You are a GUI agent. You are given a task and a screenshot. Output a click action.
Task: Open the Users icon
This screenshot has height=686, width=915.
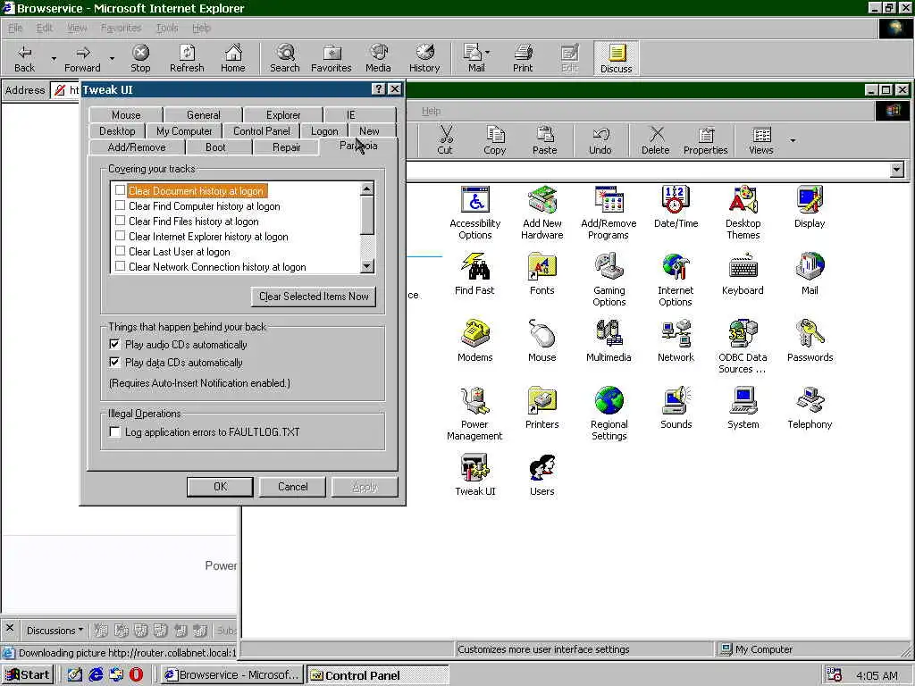click(542, 475)
